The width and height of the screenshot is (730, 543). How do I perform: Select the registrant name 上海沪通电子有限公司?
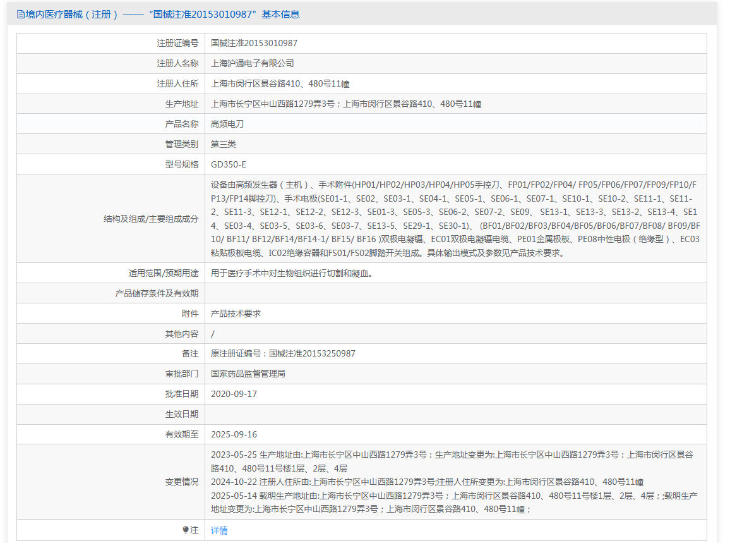(x=253, y=63)
